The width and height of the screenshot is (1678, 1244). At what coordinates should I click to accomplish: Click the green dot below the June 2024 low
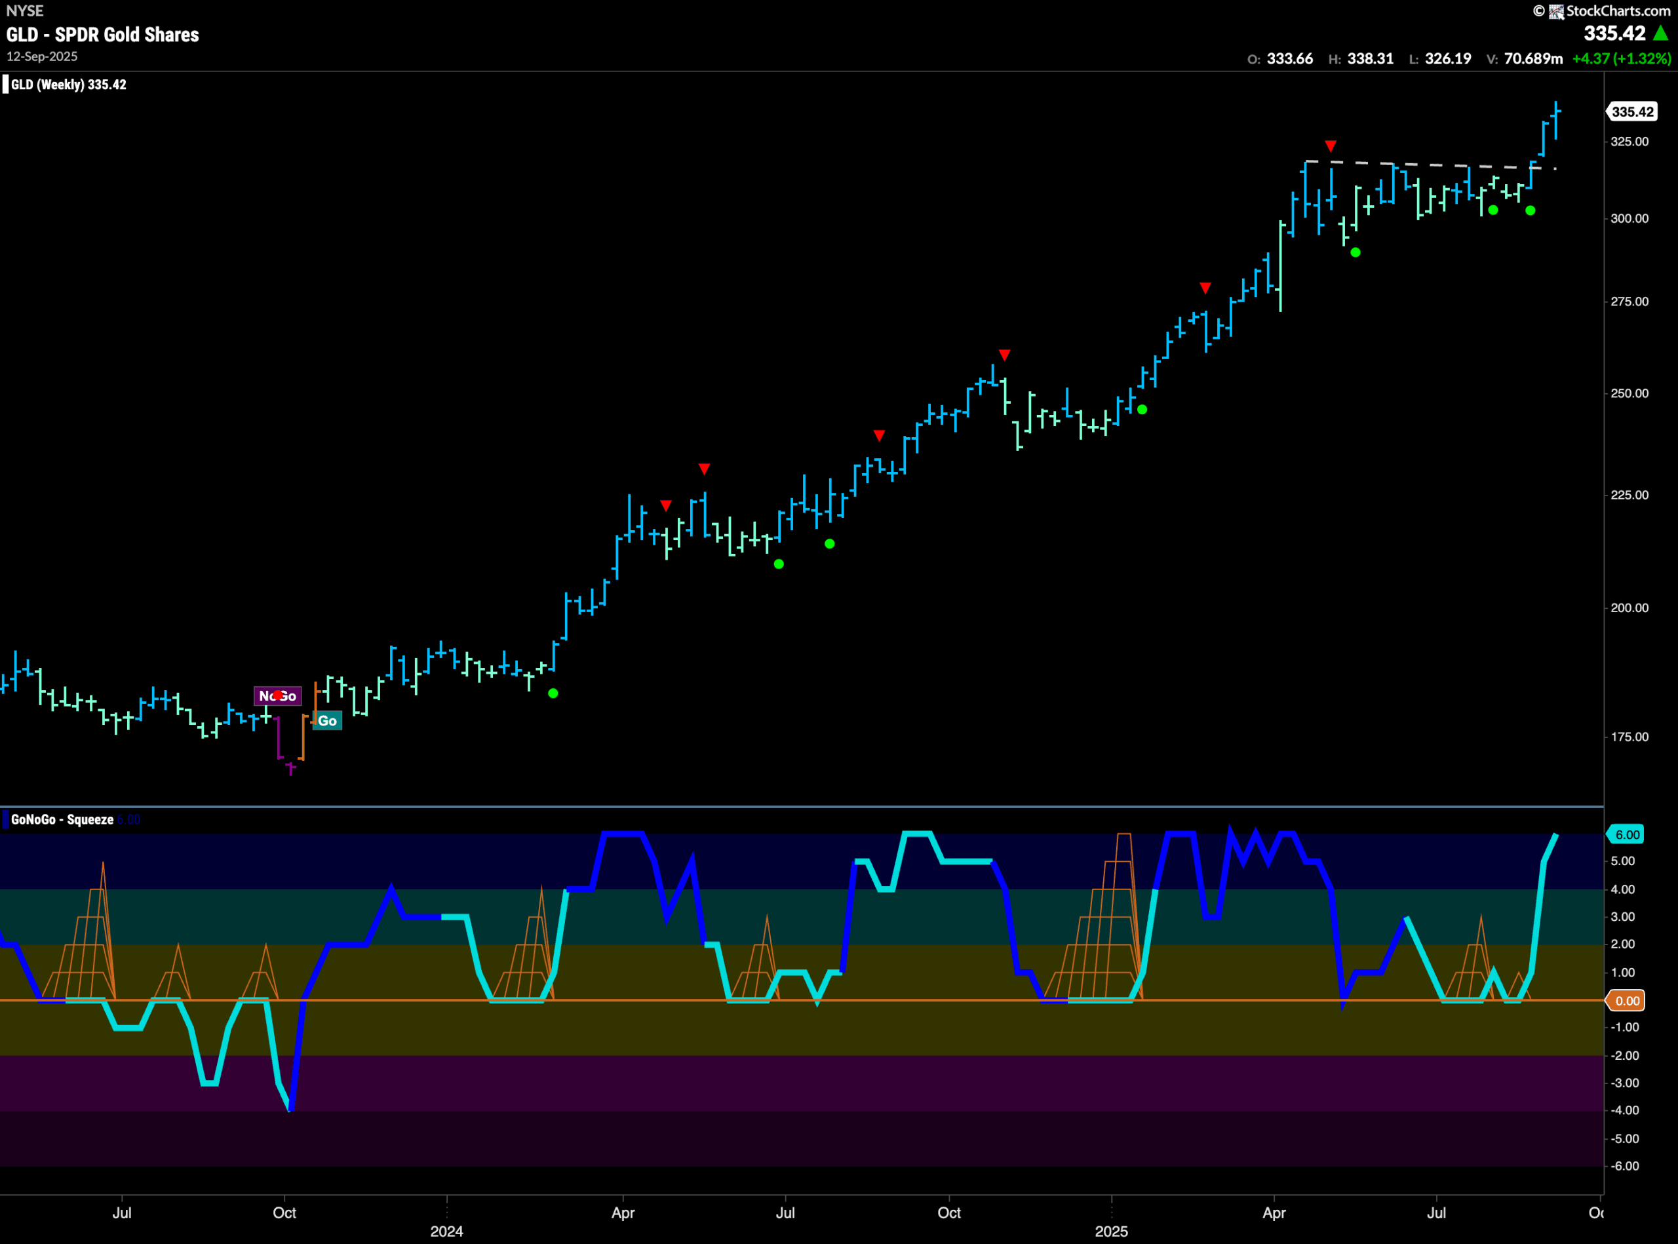tap(779, 564)
